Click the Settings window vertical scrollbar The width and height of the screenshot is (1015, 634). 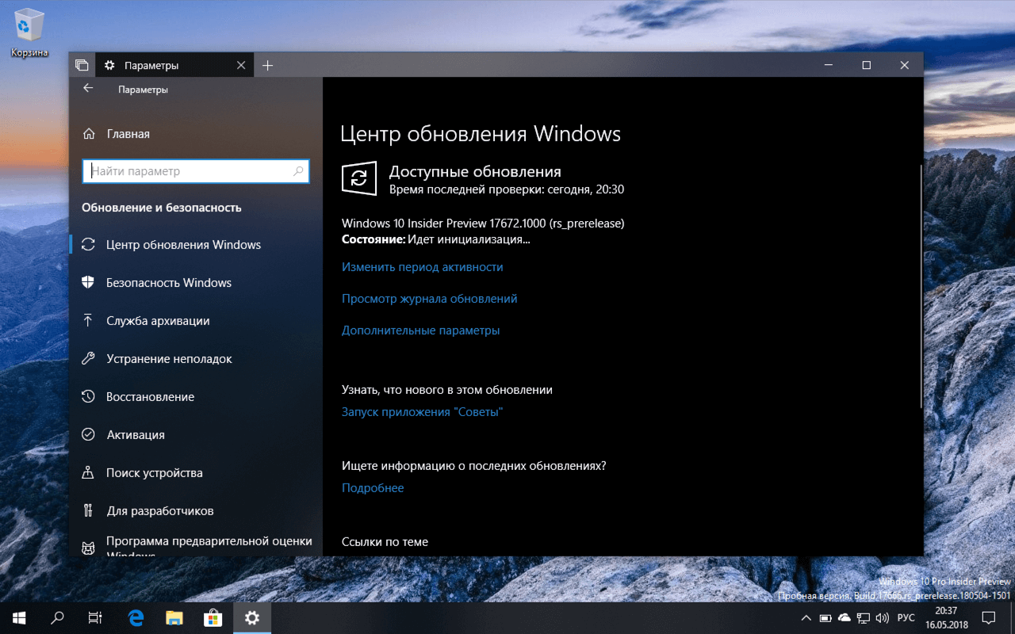point(920,285)
